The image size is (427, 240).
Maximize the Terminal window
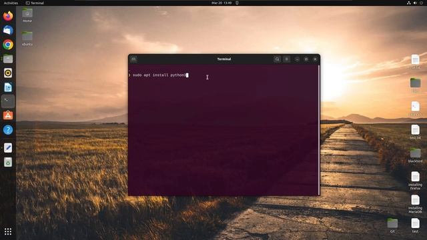pos(306,59)
